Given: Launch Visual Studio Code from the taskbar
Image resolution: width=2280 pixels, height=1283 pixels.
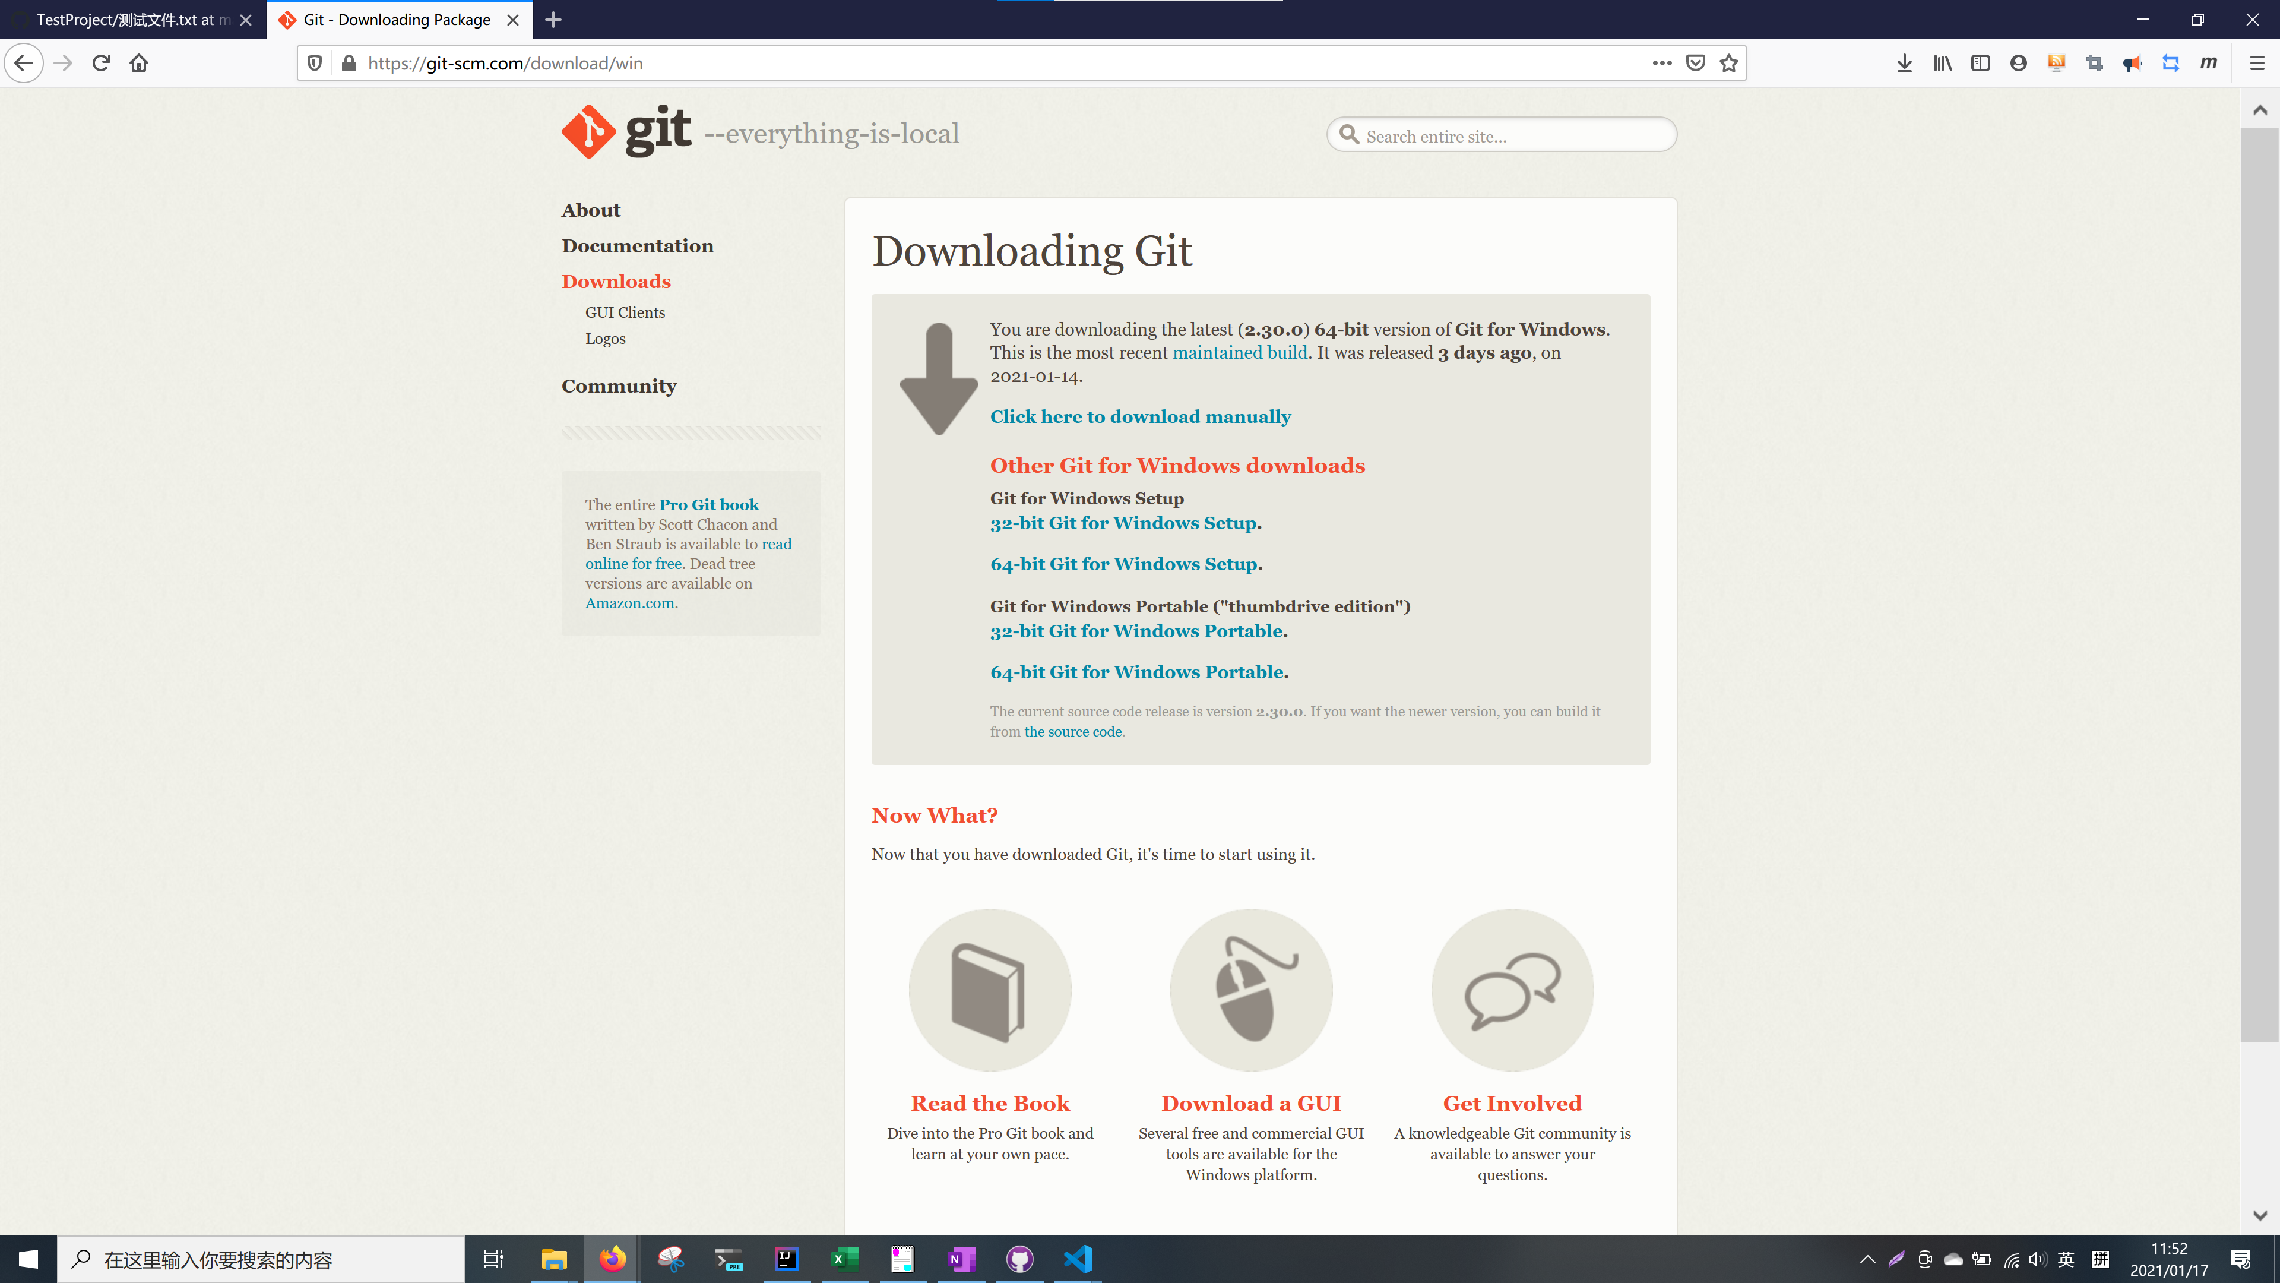Looking at the screenshot, I should tap(1078, 1259).
